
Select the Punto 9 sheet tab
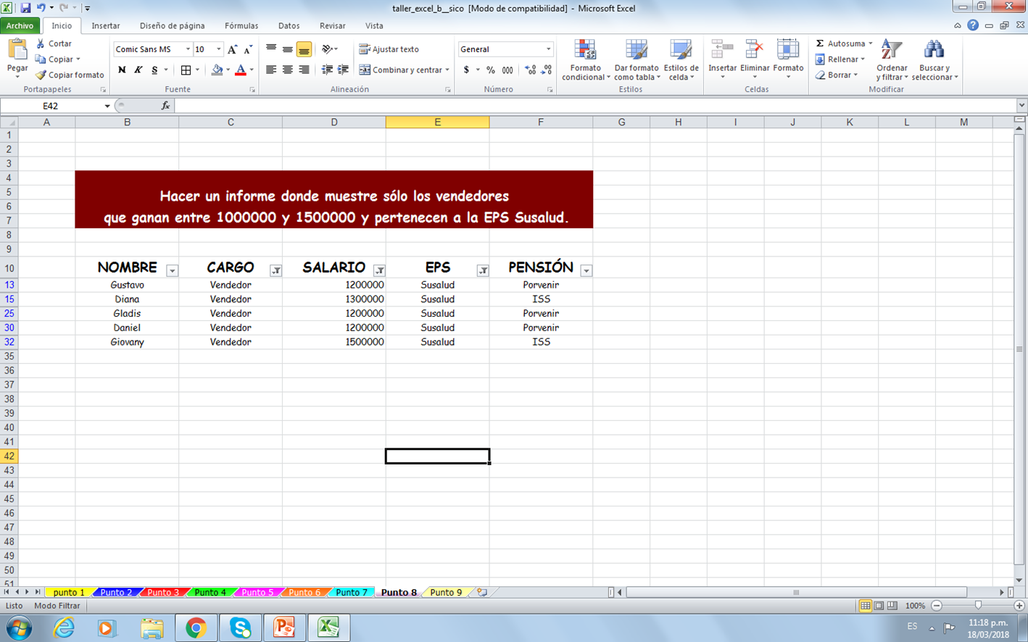(x=446, y=592)
